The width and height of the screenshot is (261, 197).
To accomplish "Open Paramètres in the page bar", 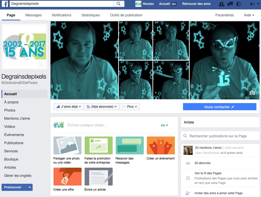I will [225, 15].
